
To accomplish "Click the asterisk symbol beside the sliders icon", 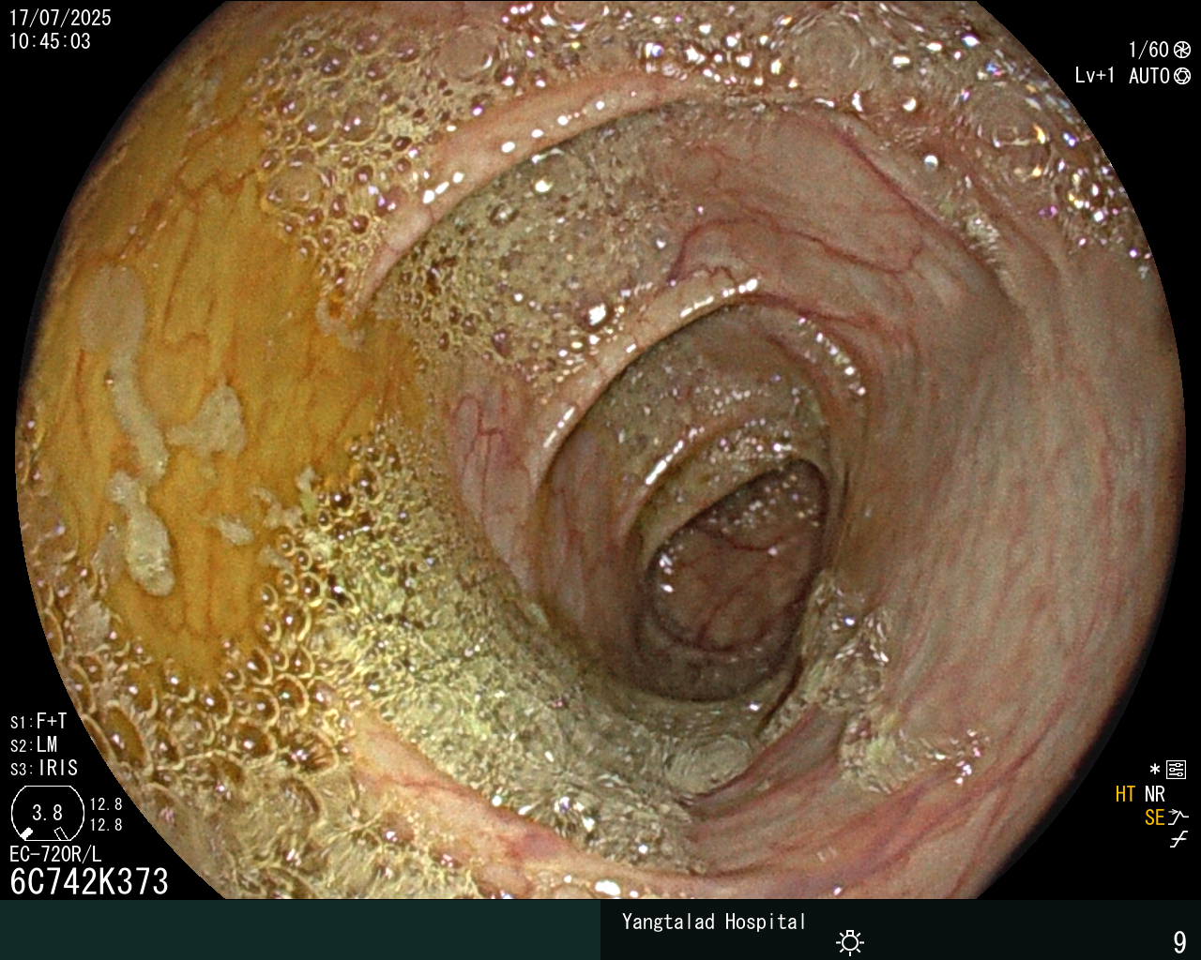I will [1155, 770].
